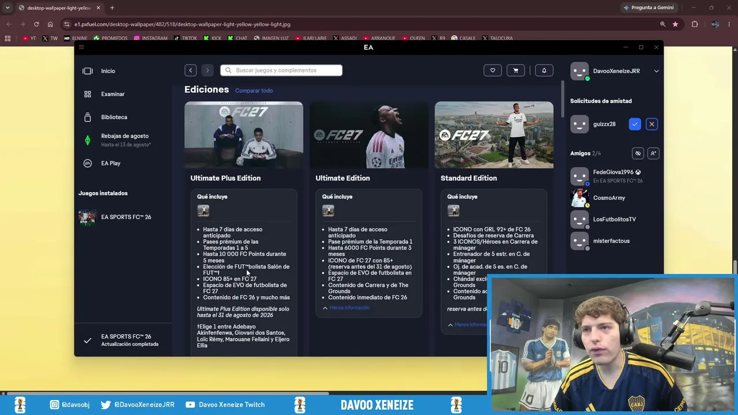Open the KICK bookmark
This screenshot has width=738, height=415.
click(212, 39)
